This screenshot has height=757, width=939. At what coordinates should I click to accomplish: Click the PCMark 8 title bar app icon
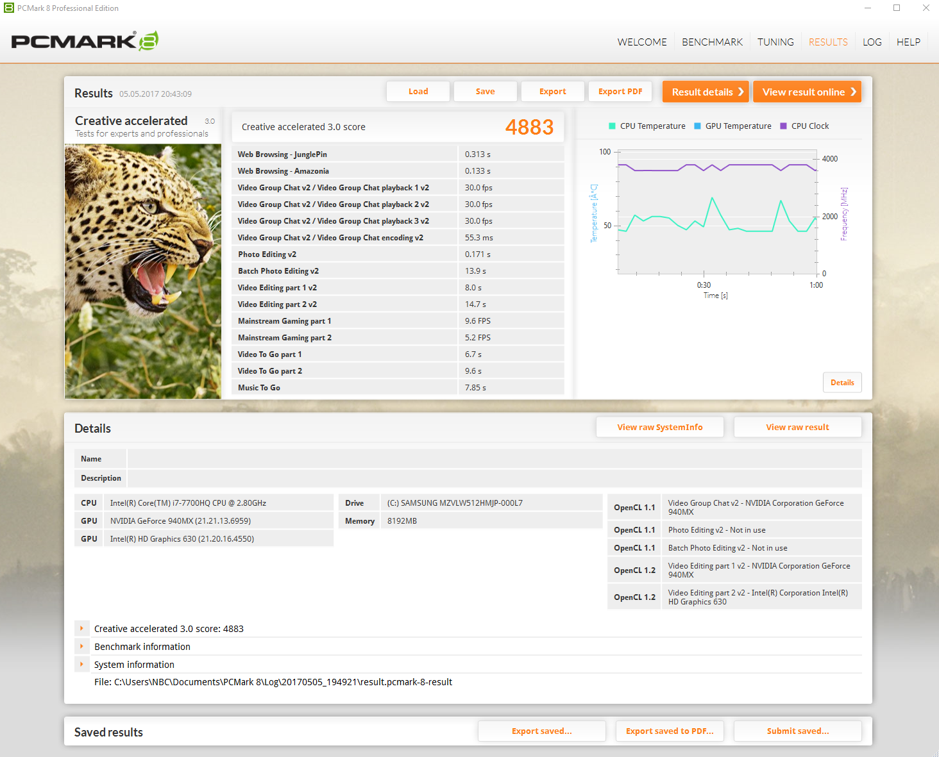click(9, 8)
